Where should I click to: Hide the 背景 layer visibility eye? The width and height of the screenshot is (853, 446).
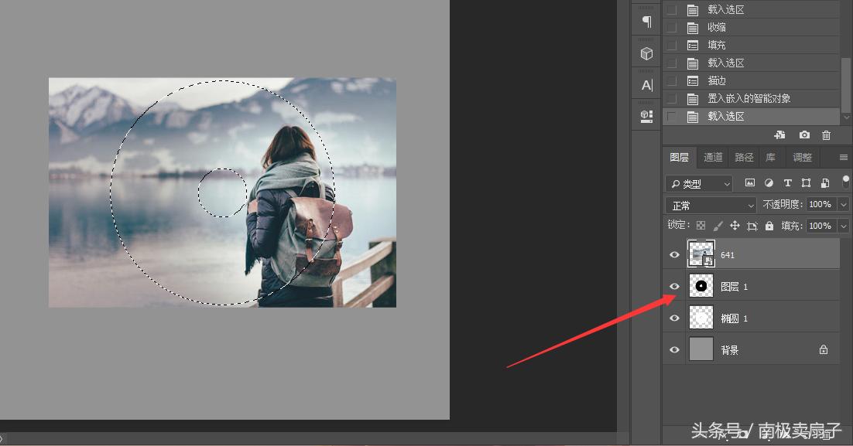click(674, 349)
